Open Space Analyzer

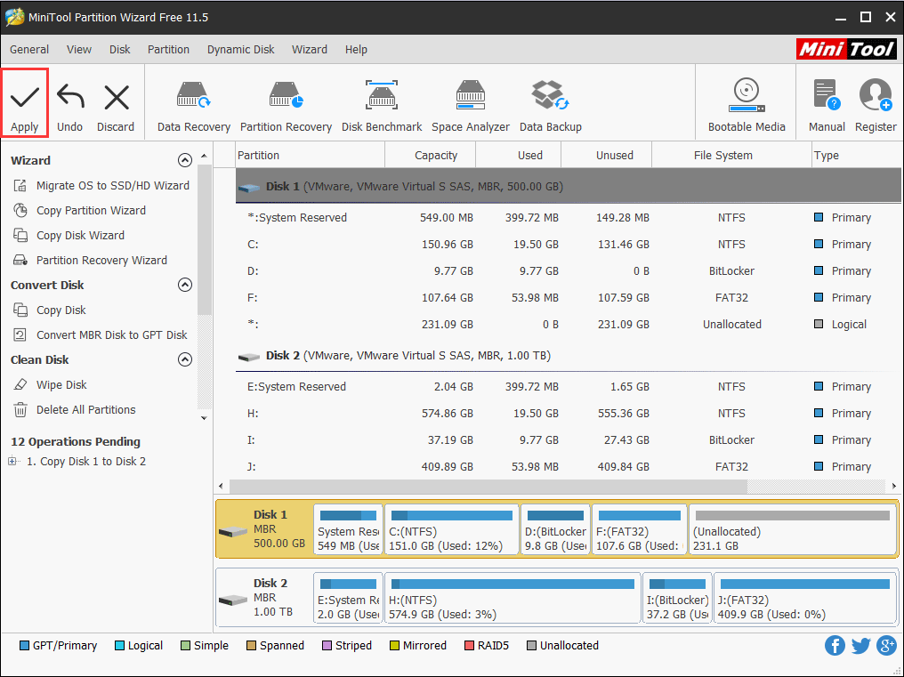pyautogui.click(x=471, y=108)
